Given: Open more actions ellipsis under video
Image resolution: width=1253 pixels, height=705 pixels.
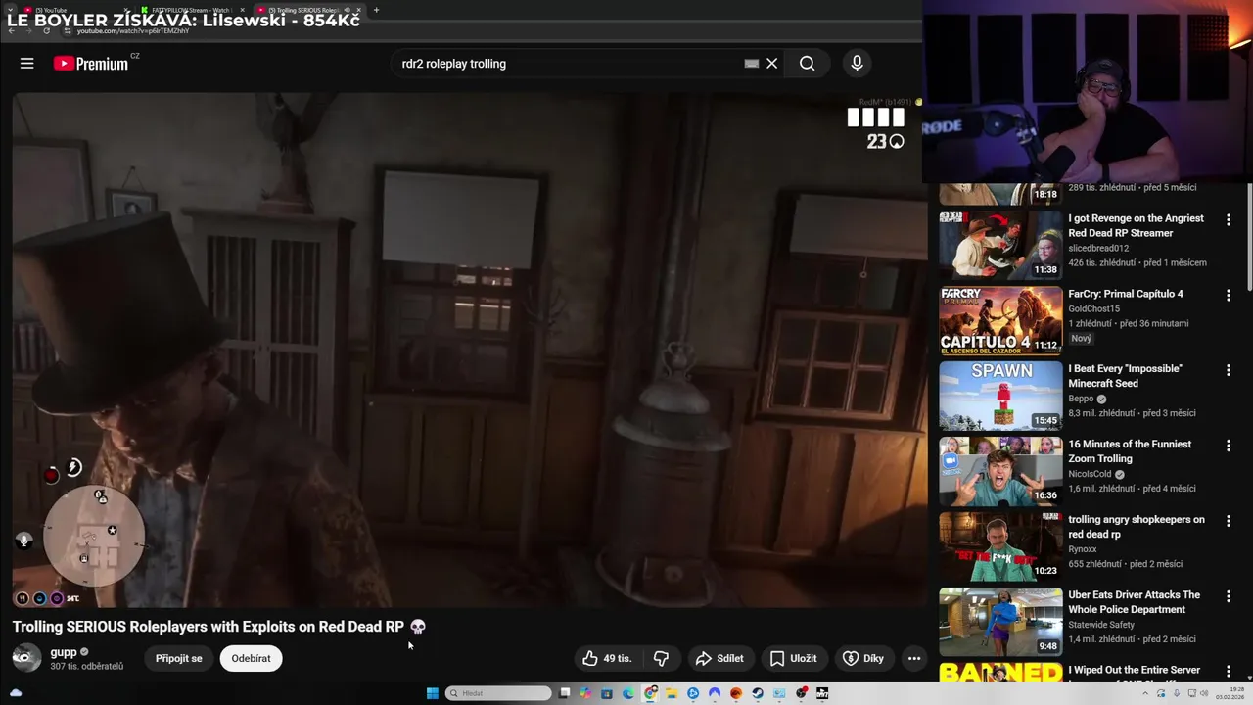Looking at the screenshot, I should [913, 658].
